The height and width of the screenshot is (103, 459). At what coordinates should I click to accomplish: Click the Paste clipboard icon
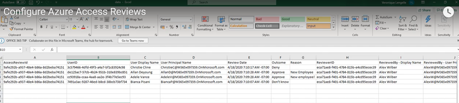click(x=4, y=20)
